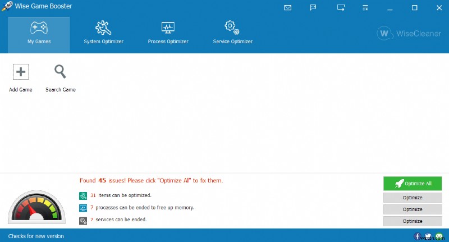The width and height of the screenshot is (449, 242).
Task: Click the Add Game plus icon
Action: [21, 72]
